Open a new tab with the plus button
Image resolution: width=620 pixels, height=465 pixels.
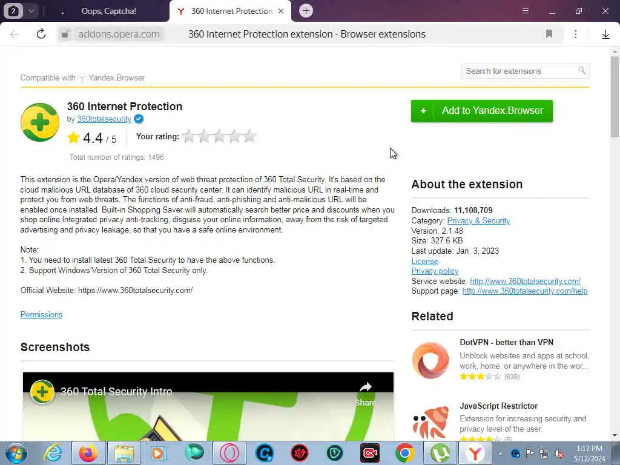[x=306, y=11]
